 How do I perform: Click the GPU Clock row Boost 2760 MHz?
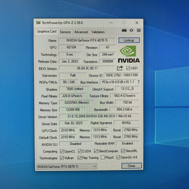[131, 130]
